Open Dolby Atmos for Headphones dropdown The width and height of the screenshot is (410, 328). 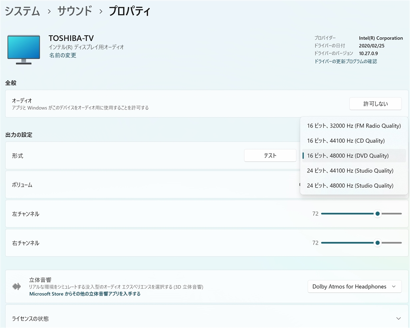point(355,287)
